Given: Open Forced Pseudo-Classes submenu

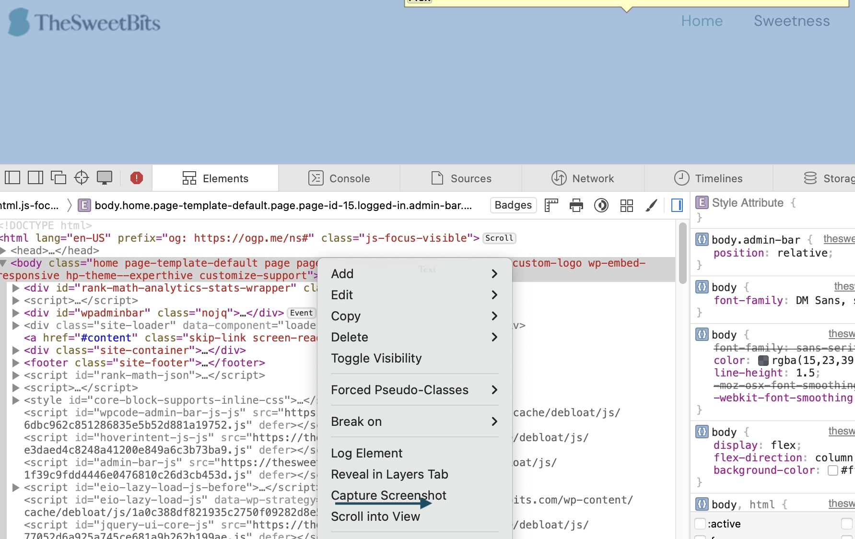Looking at the screenshot, I should [x=415, y=390].
